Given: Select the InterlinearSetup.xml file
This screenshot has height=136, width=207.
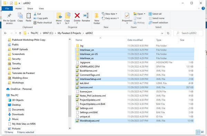Looking at the screenshot, I should pyautogui.click(x=135, y=79).
